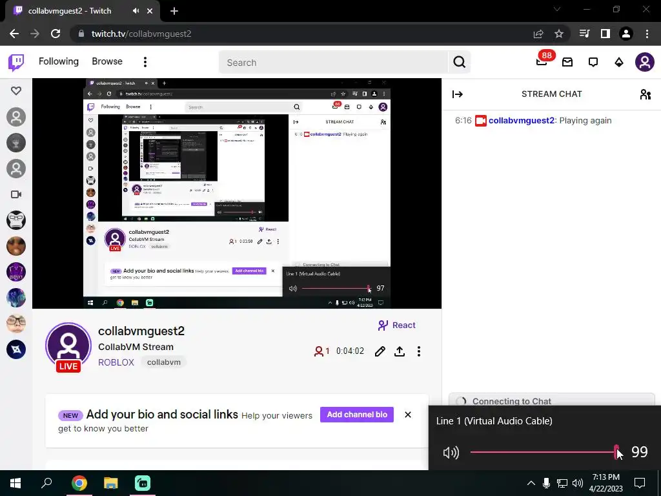The width and height of the screenshot is (661, 496).
Task: Open Windows taskbar search
Action: coord(46,483)
